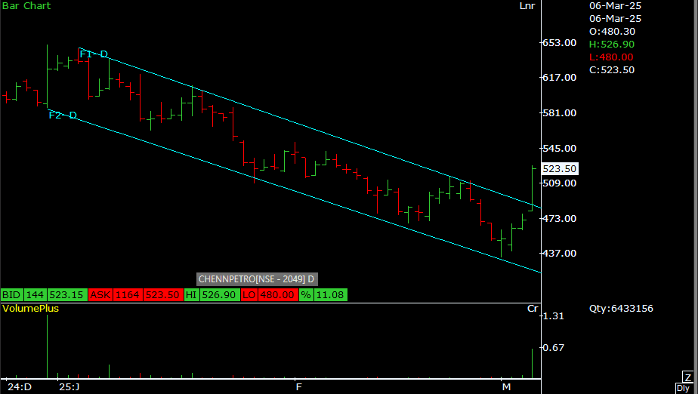
Task: Click the Qty:6433156 readout
Action: (x=621, y=309)
